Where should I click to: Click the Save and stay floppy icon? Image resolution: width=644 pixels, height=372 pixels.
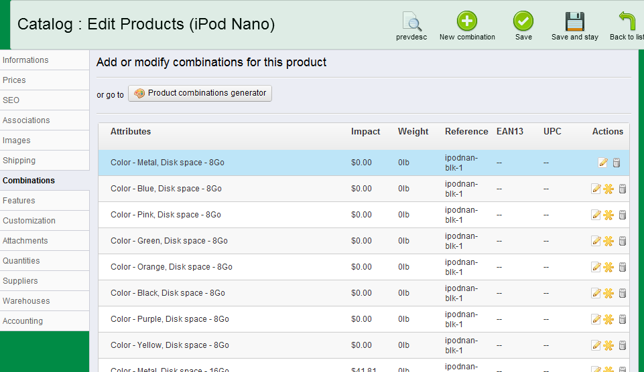coord(574,21)
